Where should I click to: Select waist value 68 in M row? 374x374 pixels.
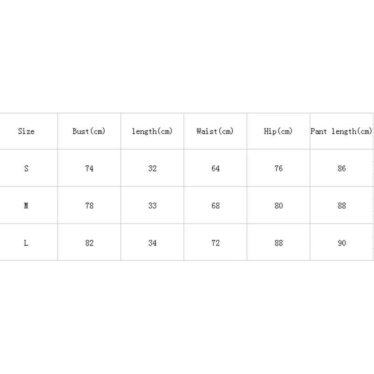[216, 206]
